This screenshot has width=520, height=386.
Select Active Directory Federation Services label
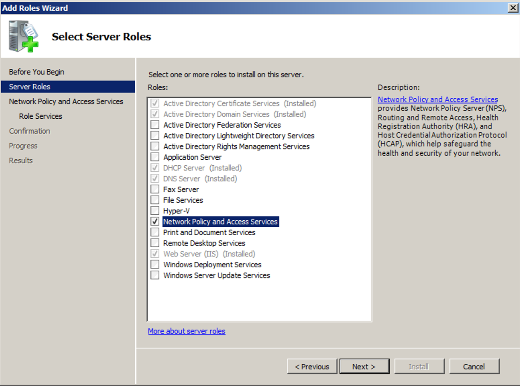pos(222,125)
